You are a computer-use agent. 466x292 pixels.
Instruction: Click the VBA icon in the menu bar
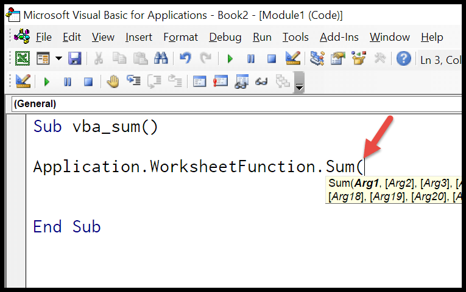(22, 36)
